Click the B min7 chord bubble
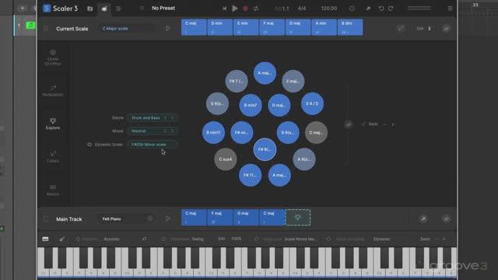 pos(251,105)
